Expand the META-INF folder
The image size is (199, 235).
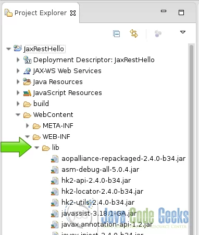27,126
